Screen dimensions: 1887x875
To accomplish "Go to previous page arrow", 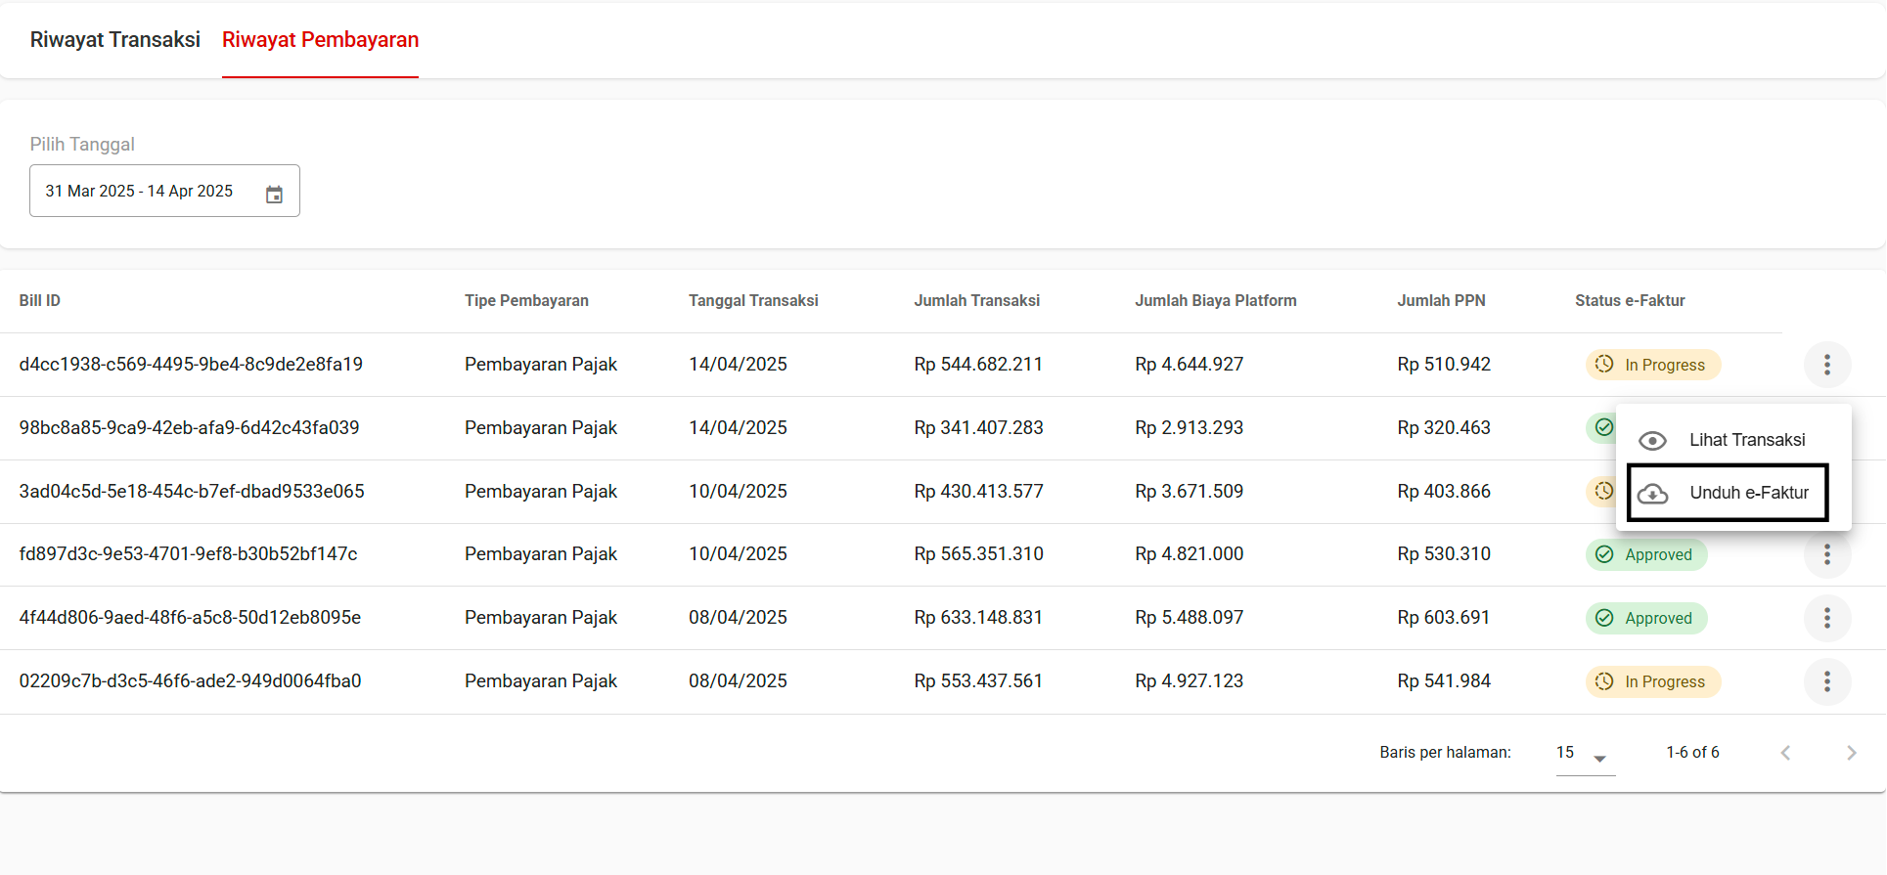I will (1785, 753).
